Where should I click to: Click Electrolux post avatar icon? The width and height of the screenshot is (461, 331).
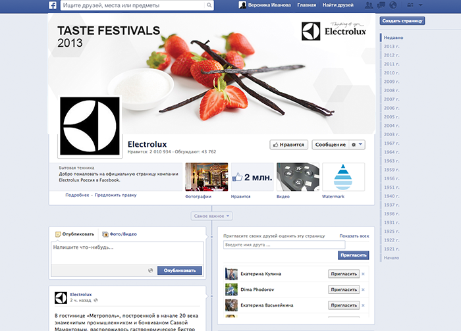coord(61,298)
